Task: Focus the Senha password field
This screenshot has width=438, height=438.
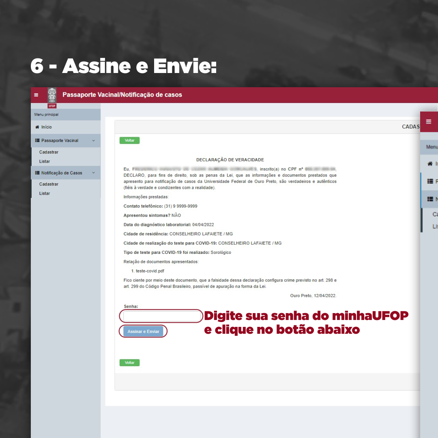Action: 162,316
